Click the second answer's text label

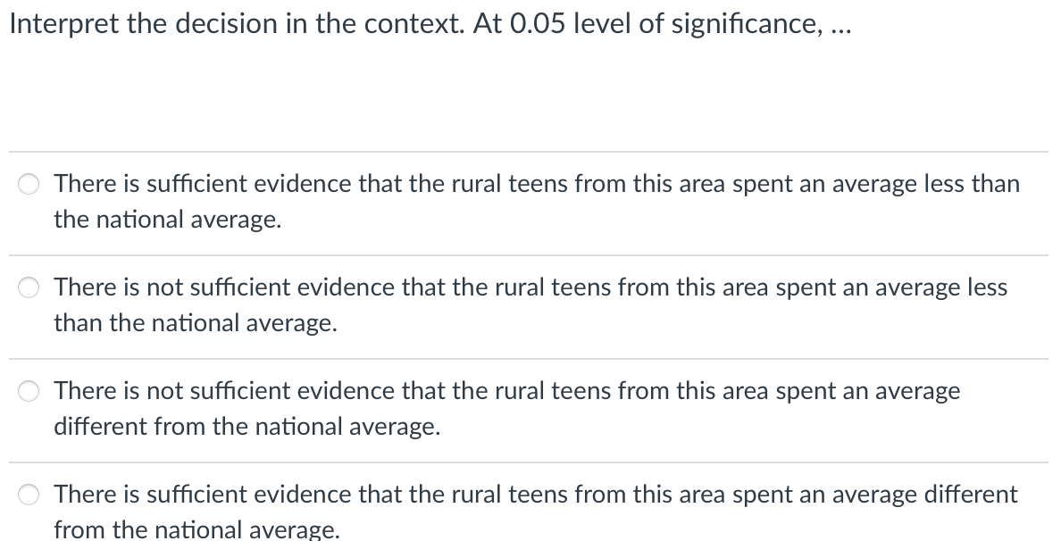527,287
